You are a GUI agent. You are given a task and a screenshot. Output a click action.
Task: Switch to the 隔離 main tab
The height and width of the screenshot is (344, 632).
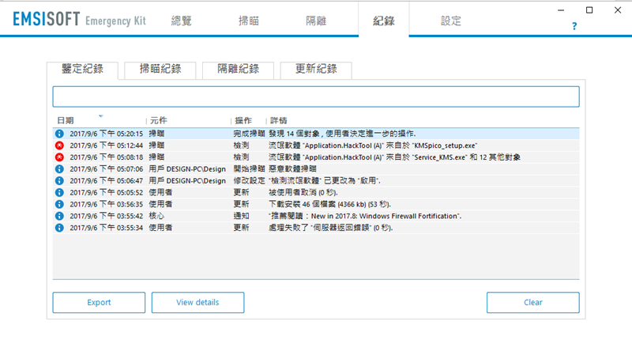[316, 21]
